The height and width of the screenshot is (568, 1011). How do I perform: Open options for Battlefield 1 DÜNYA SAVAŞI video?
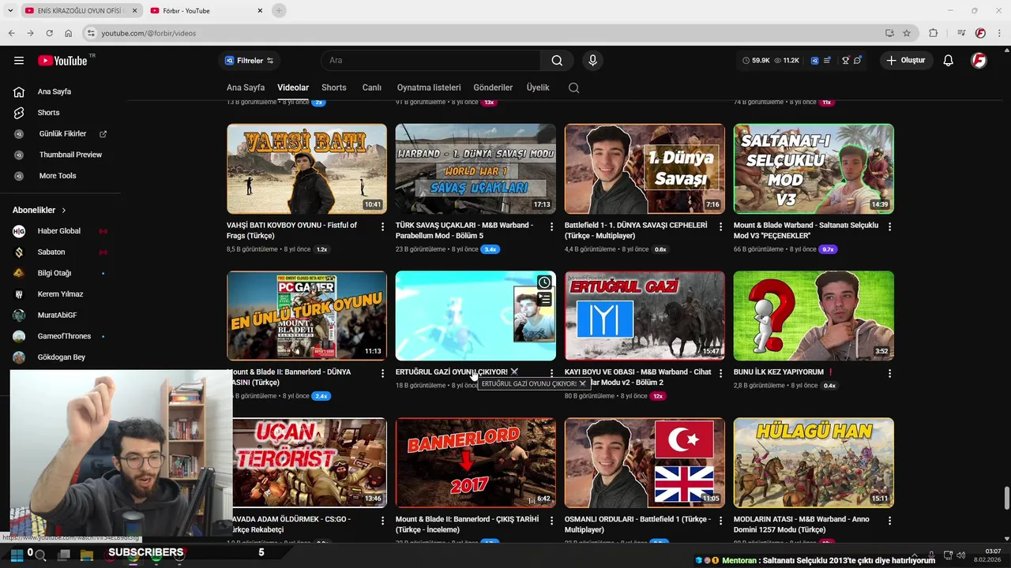[720, 226]
